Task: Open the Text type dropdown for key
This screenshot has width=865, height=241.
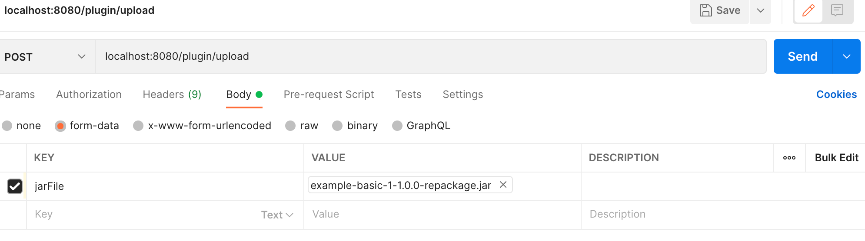Action: [277, 215]
